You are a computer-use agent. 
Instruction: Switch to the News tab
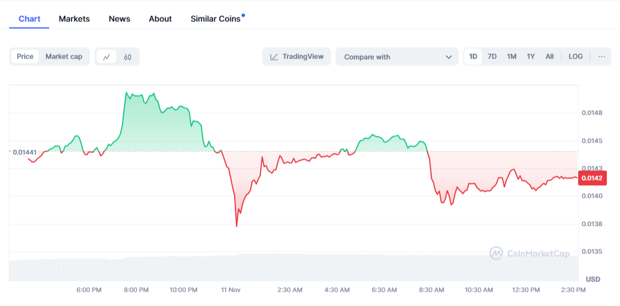pyautogui.click(x=120, y=19)
